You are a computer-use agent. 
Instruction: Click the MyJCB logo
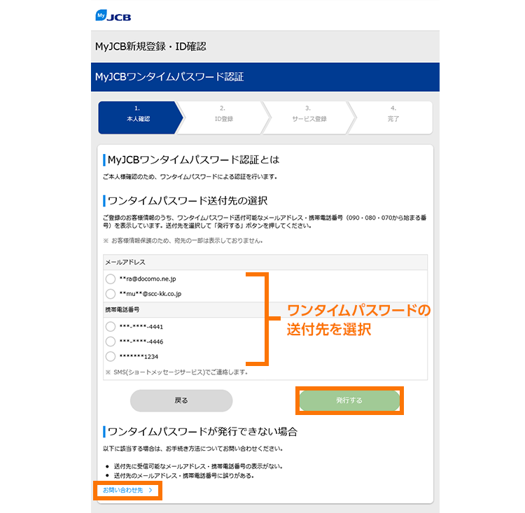coord(113,15)
